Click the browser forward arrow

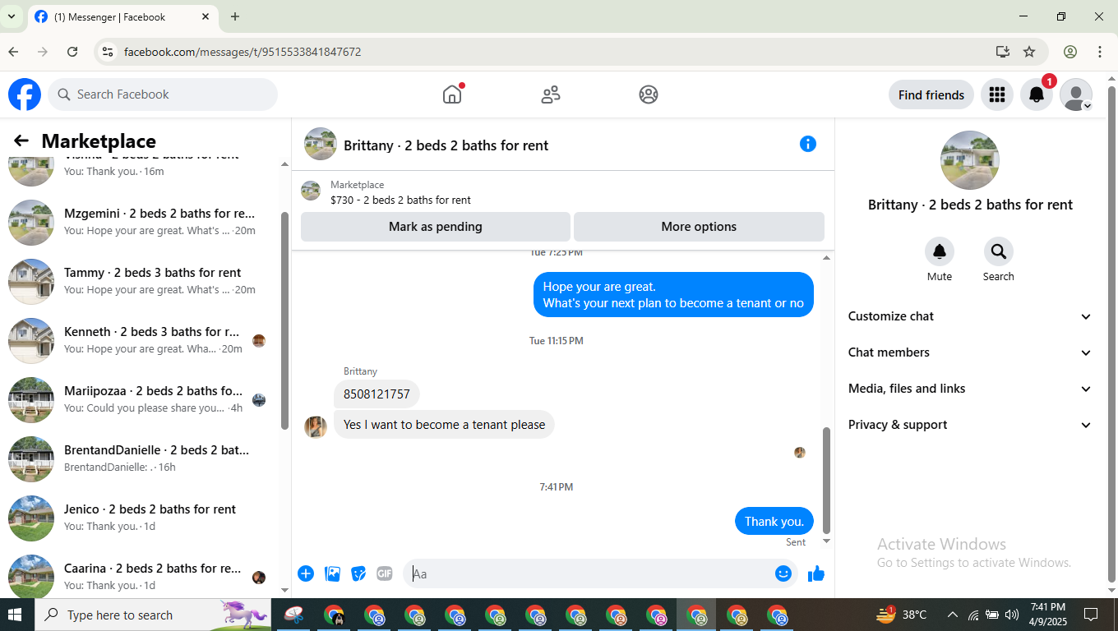click(43, 52)
